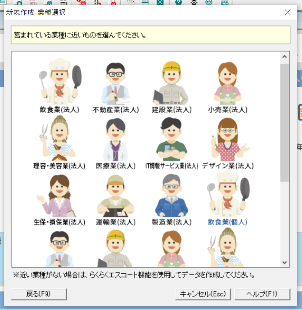Open the question-mark help icon in background toolbar
This screenshot has height=310, width=302.
178,2
